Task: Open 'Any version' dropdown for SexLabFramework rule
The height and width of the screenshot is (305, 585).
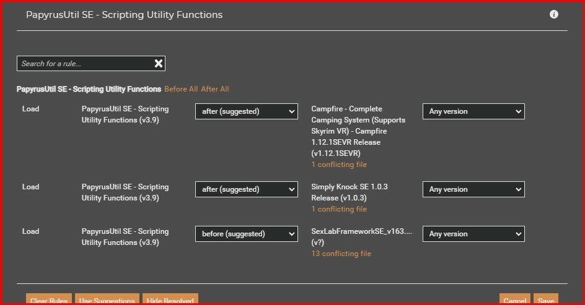Action: pos(473,234)
